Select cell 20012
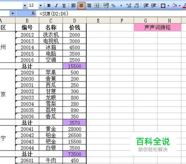Viewport: 186px width, 164px height. pos(27,35)
